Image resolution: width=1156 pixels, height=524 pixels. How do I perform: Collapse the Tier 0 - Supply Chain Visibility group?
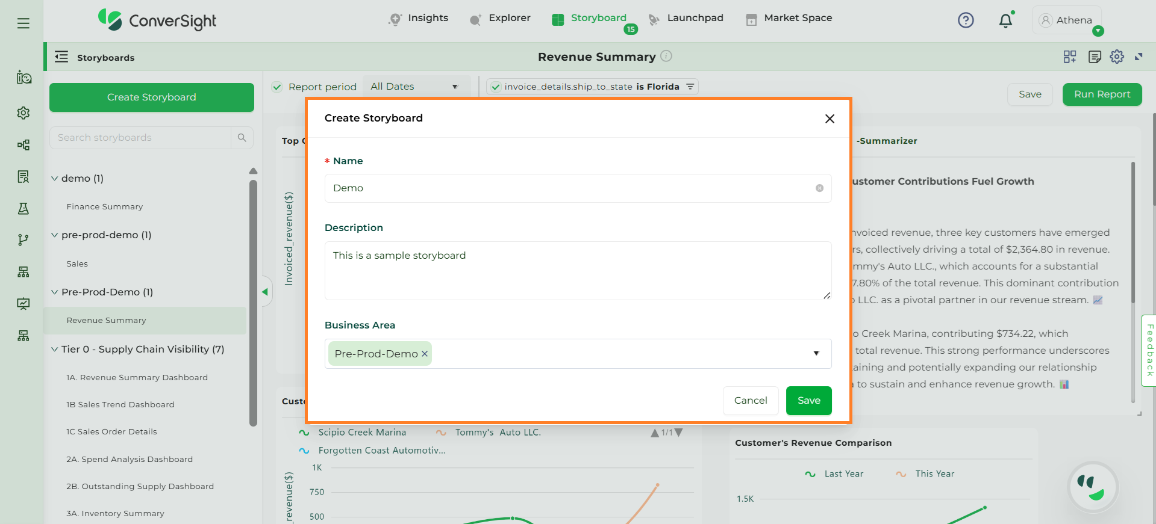pos(55,350)
